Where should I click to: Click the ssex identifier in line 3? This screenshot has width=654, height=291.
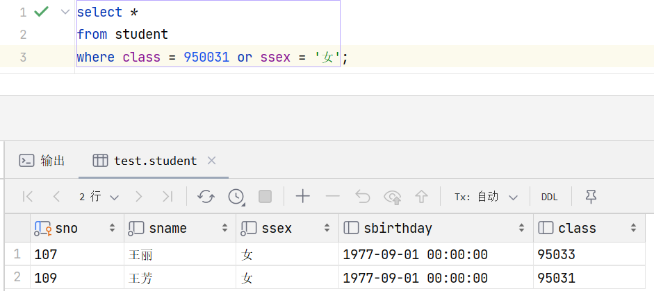(x=275, y=57)
